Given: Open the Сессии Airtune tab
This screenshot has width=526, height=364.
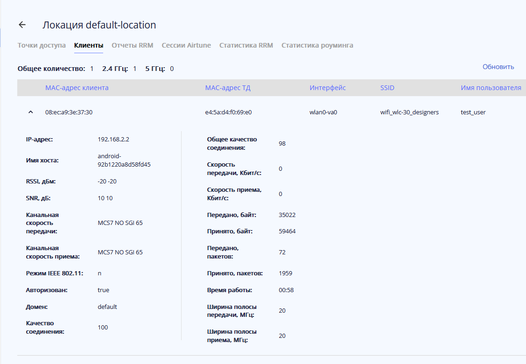Looking at the screenshot, I should [x=186, y=45].
